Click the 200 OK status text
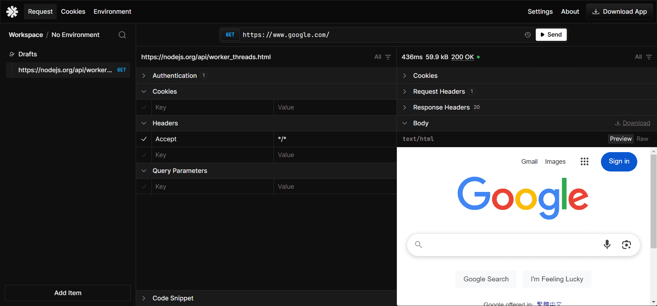 [x=462, y=57]
